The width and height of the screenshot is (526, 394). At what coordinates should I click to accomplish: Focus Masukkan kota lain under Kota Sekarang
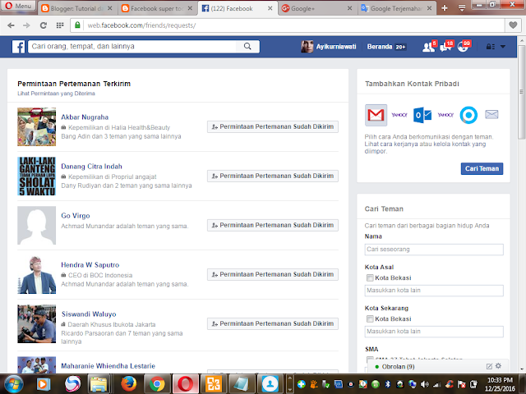point(434,332)
